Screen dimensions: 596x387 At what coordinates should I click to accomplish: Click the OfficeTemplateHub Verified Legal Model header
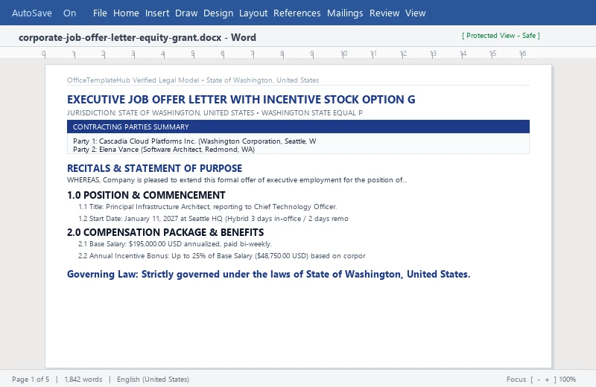point(193,80)
